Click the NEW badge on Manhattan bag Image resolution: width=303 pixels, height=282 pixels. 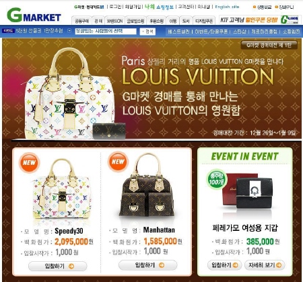point(118,162)
